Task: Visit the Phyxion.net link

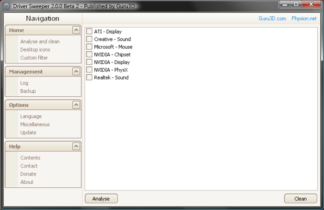Action: click(304, 19)
